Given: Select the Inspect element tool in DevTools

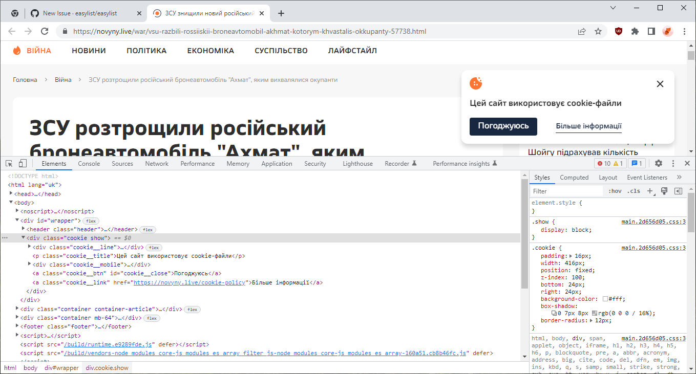Looking at the screenshot, I should (x=8, y=163).
